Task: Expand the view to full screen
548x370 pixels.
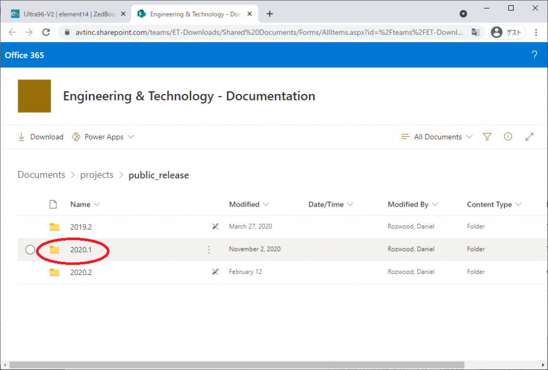Action: [529, 137]
